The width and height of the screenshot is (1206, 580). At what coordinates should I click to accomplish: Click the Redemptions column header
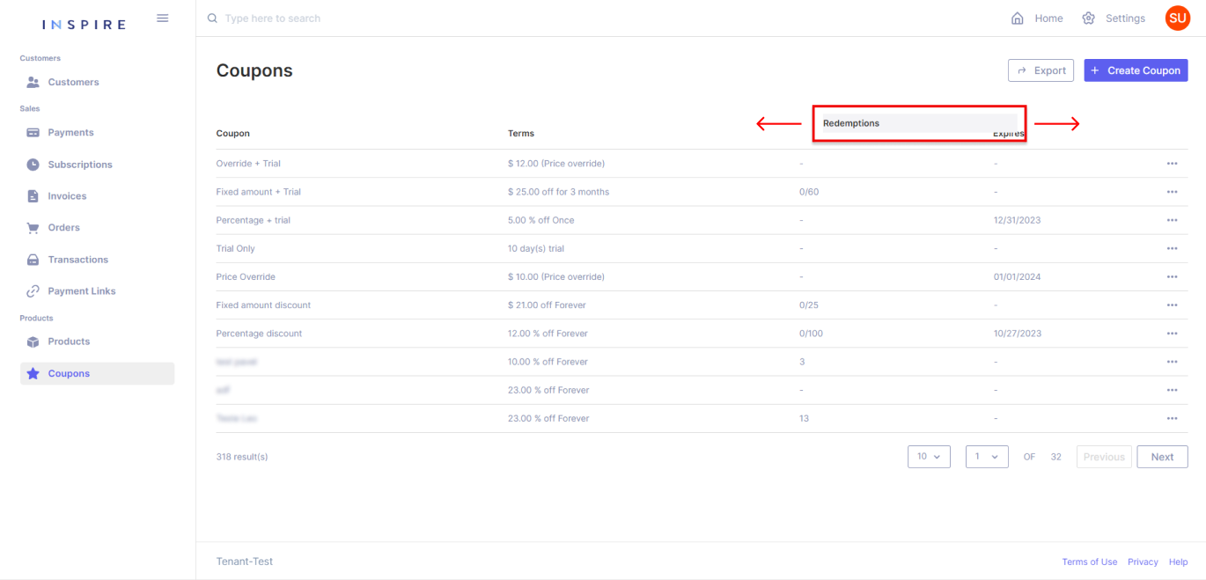click(851, 123)
